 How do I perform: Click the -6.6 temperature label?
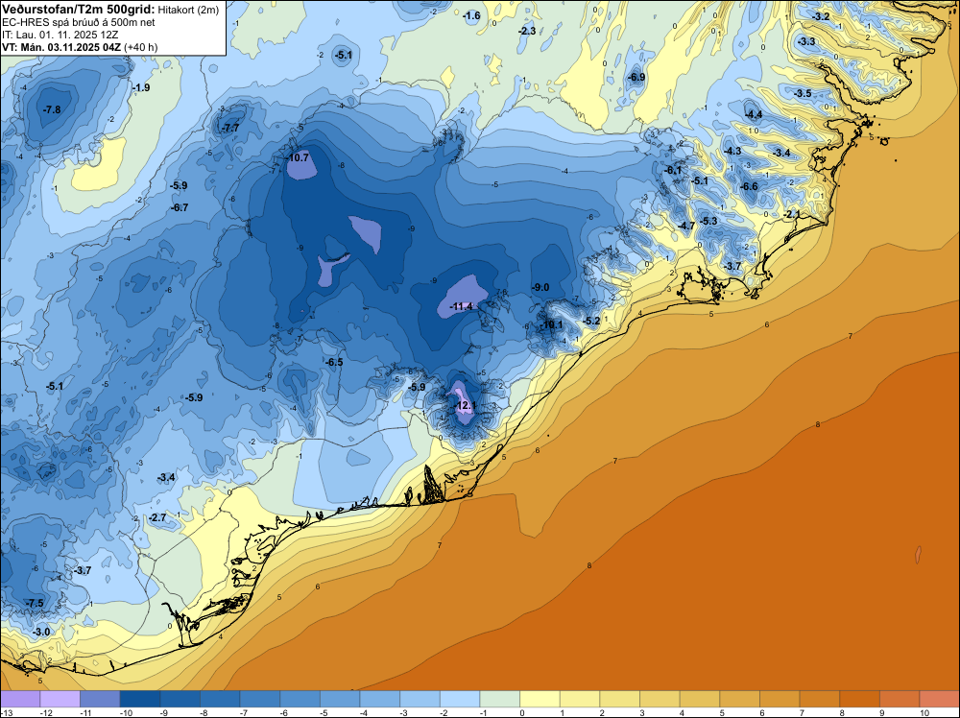click(750, 186)
